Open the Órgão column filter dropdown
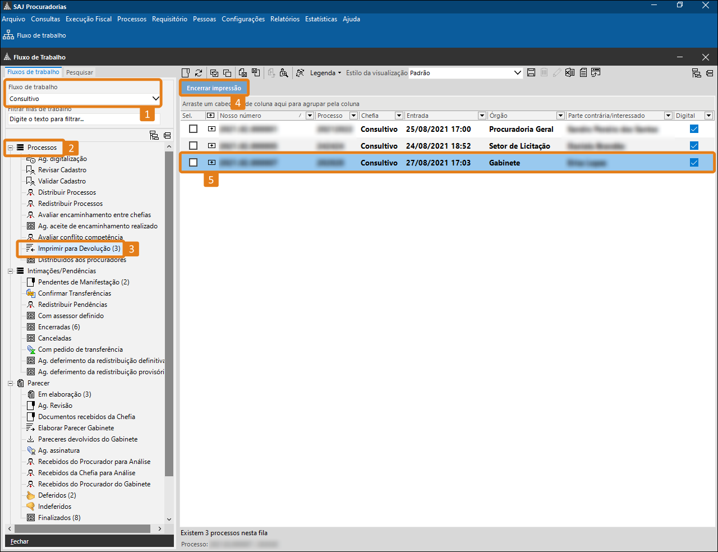Screen dimensions: 718x552 tap(560, 116)
